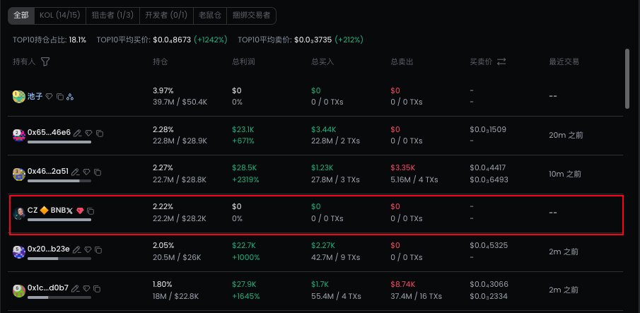This screenshot has width=640, height=313.
Task: Switch to the KOL (14/15) tab
Action: coord(60,15)
